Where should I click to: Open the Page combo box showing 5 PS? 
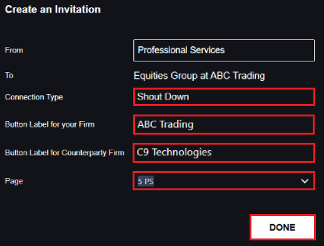224,181
